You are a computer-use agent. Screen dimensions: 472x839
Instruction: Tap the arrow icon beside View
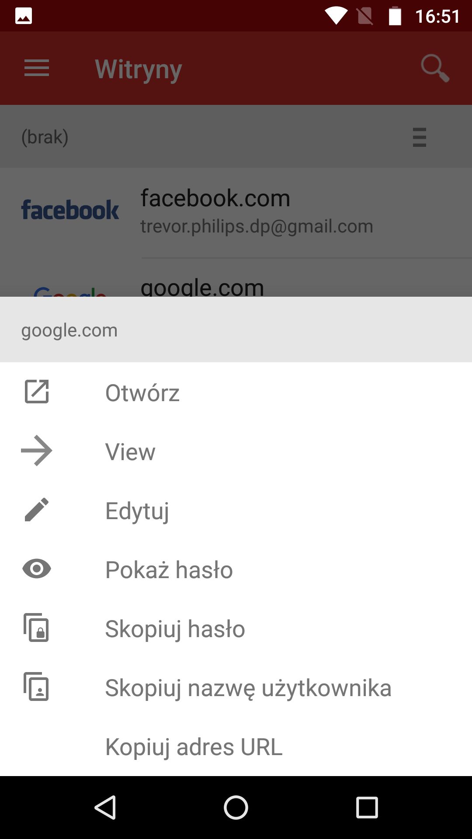point(37,451)
